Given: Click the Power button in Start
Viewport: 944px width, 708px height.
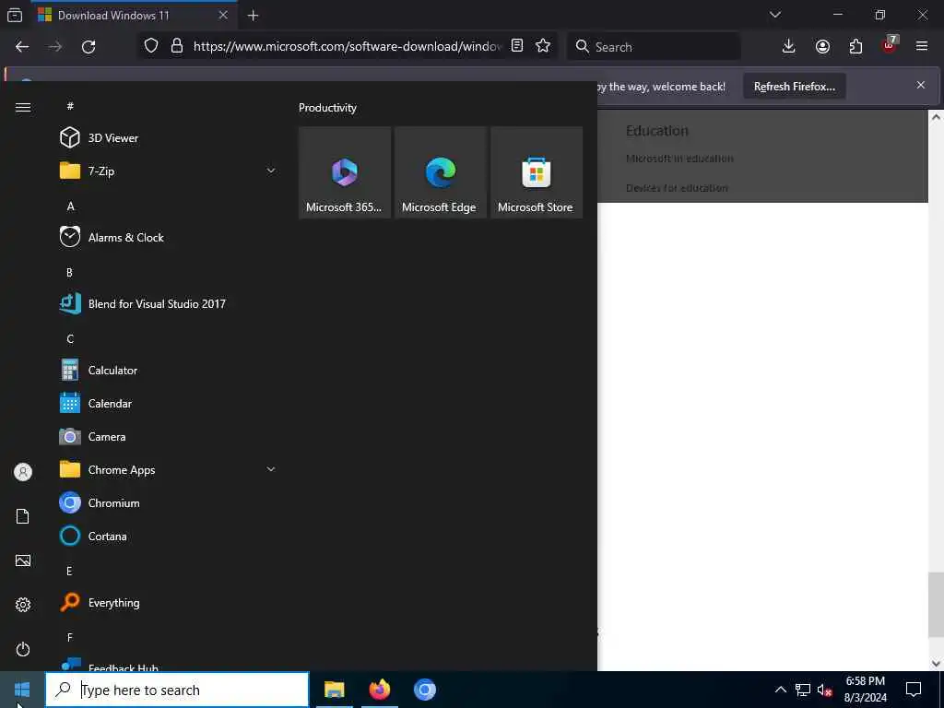Looking at the screenshot, I should 23,649.
